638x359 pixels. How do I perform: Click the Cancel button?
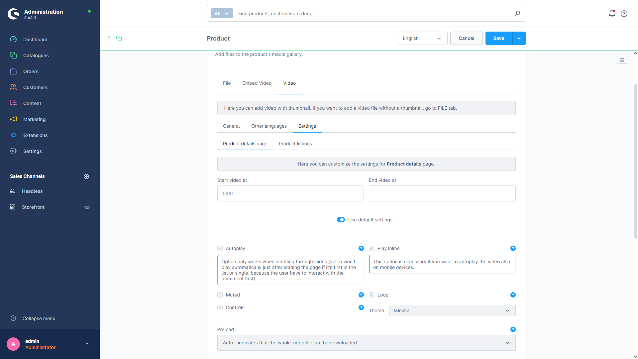pos(466,38)
